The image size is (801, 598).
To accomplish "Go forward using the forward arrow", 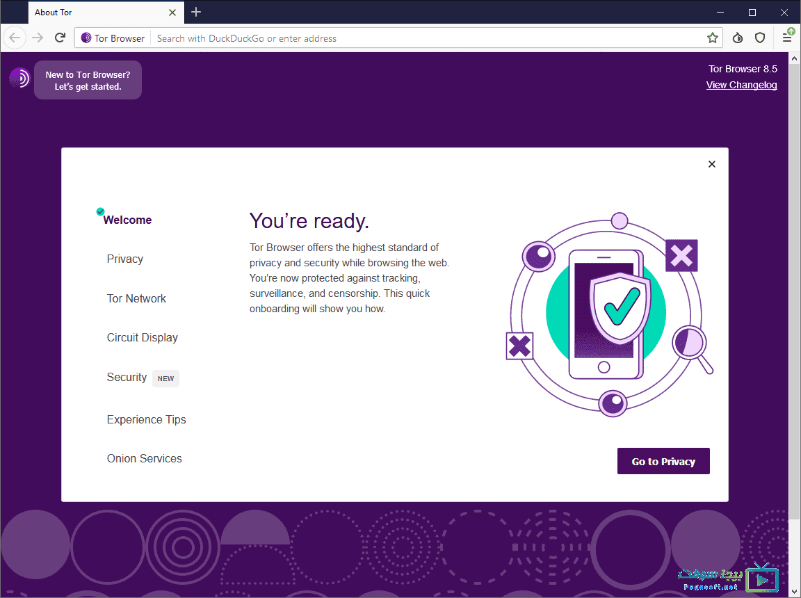I will [38, 38].
